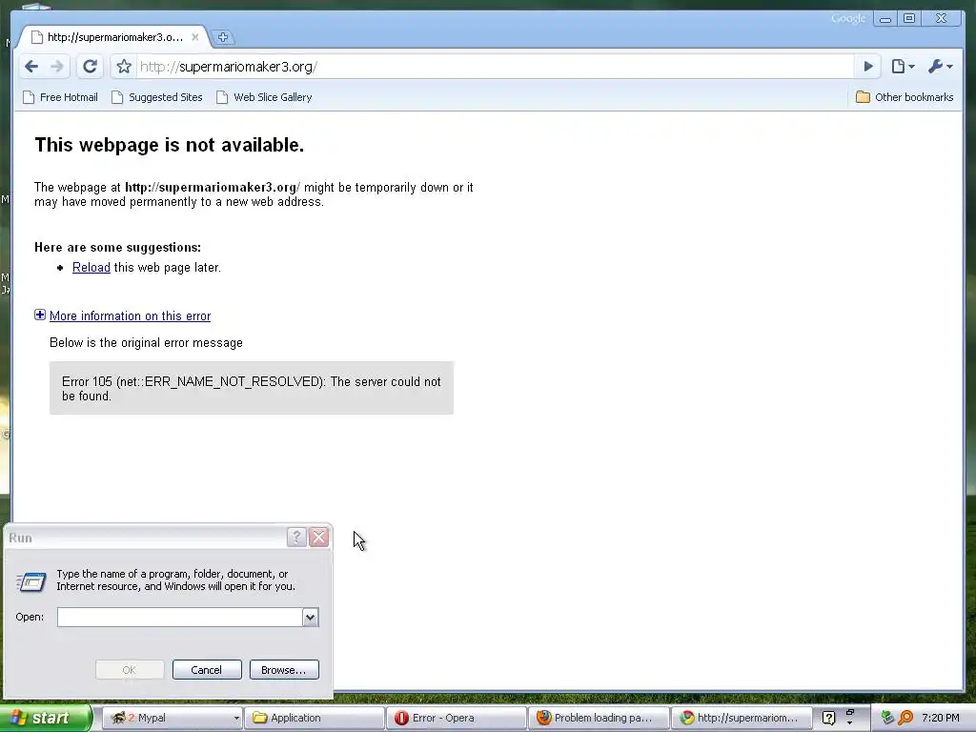976x732 pixels.
Task: Click the Open text field in Run
Action: coord(179,617)
